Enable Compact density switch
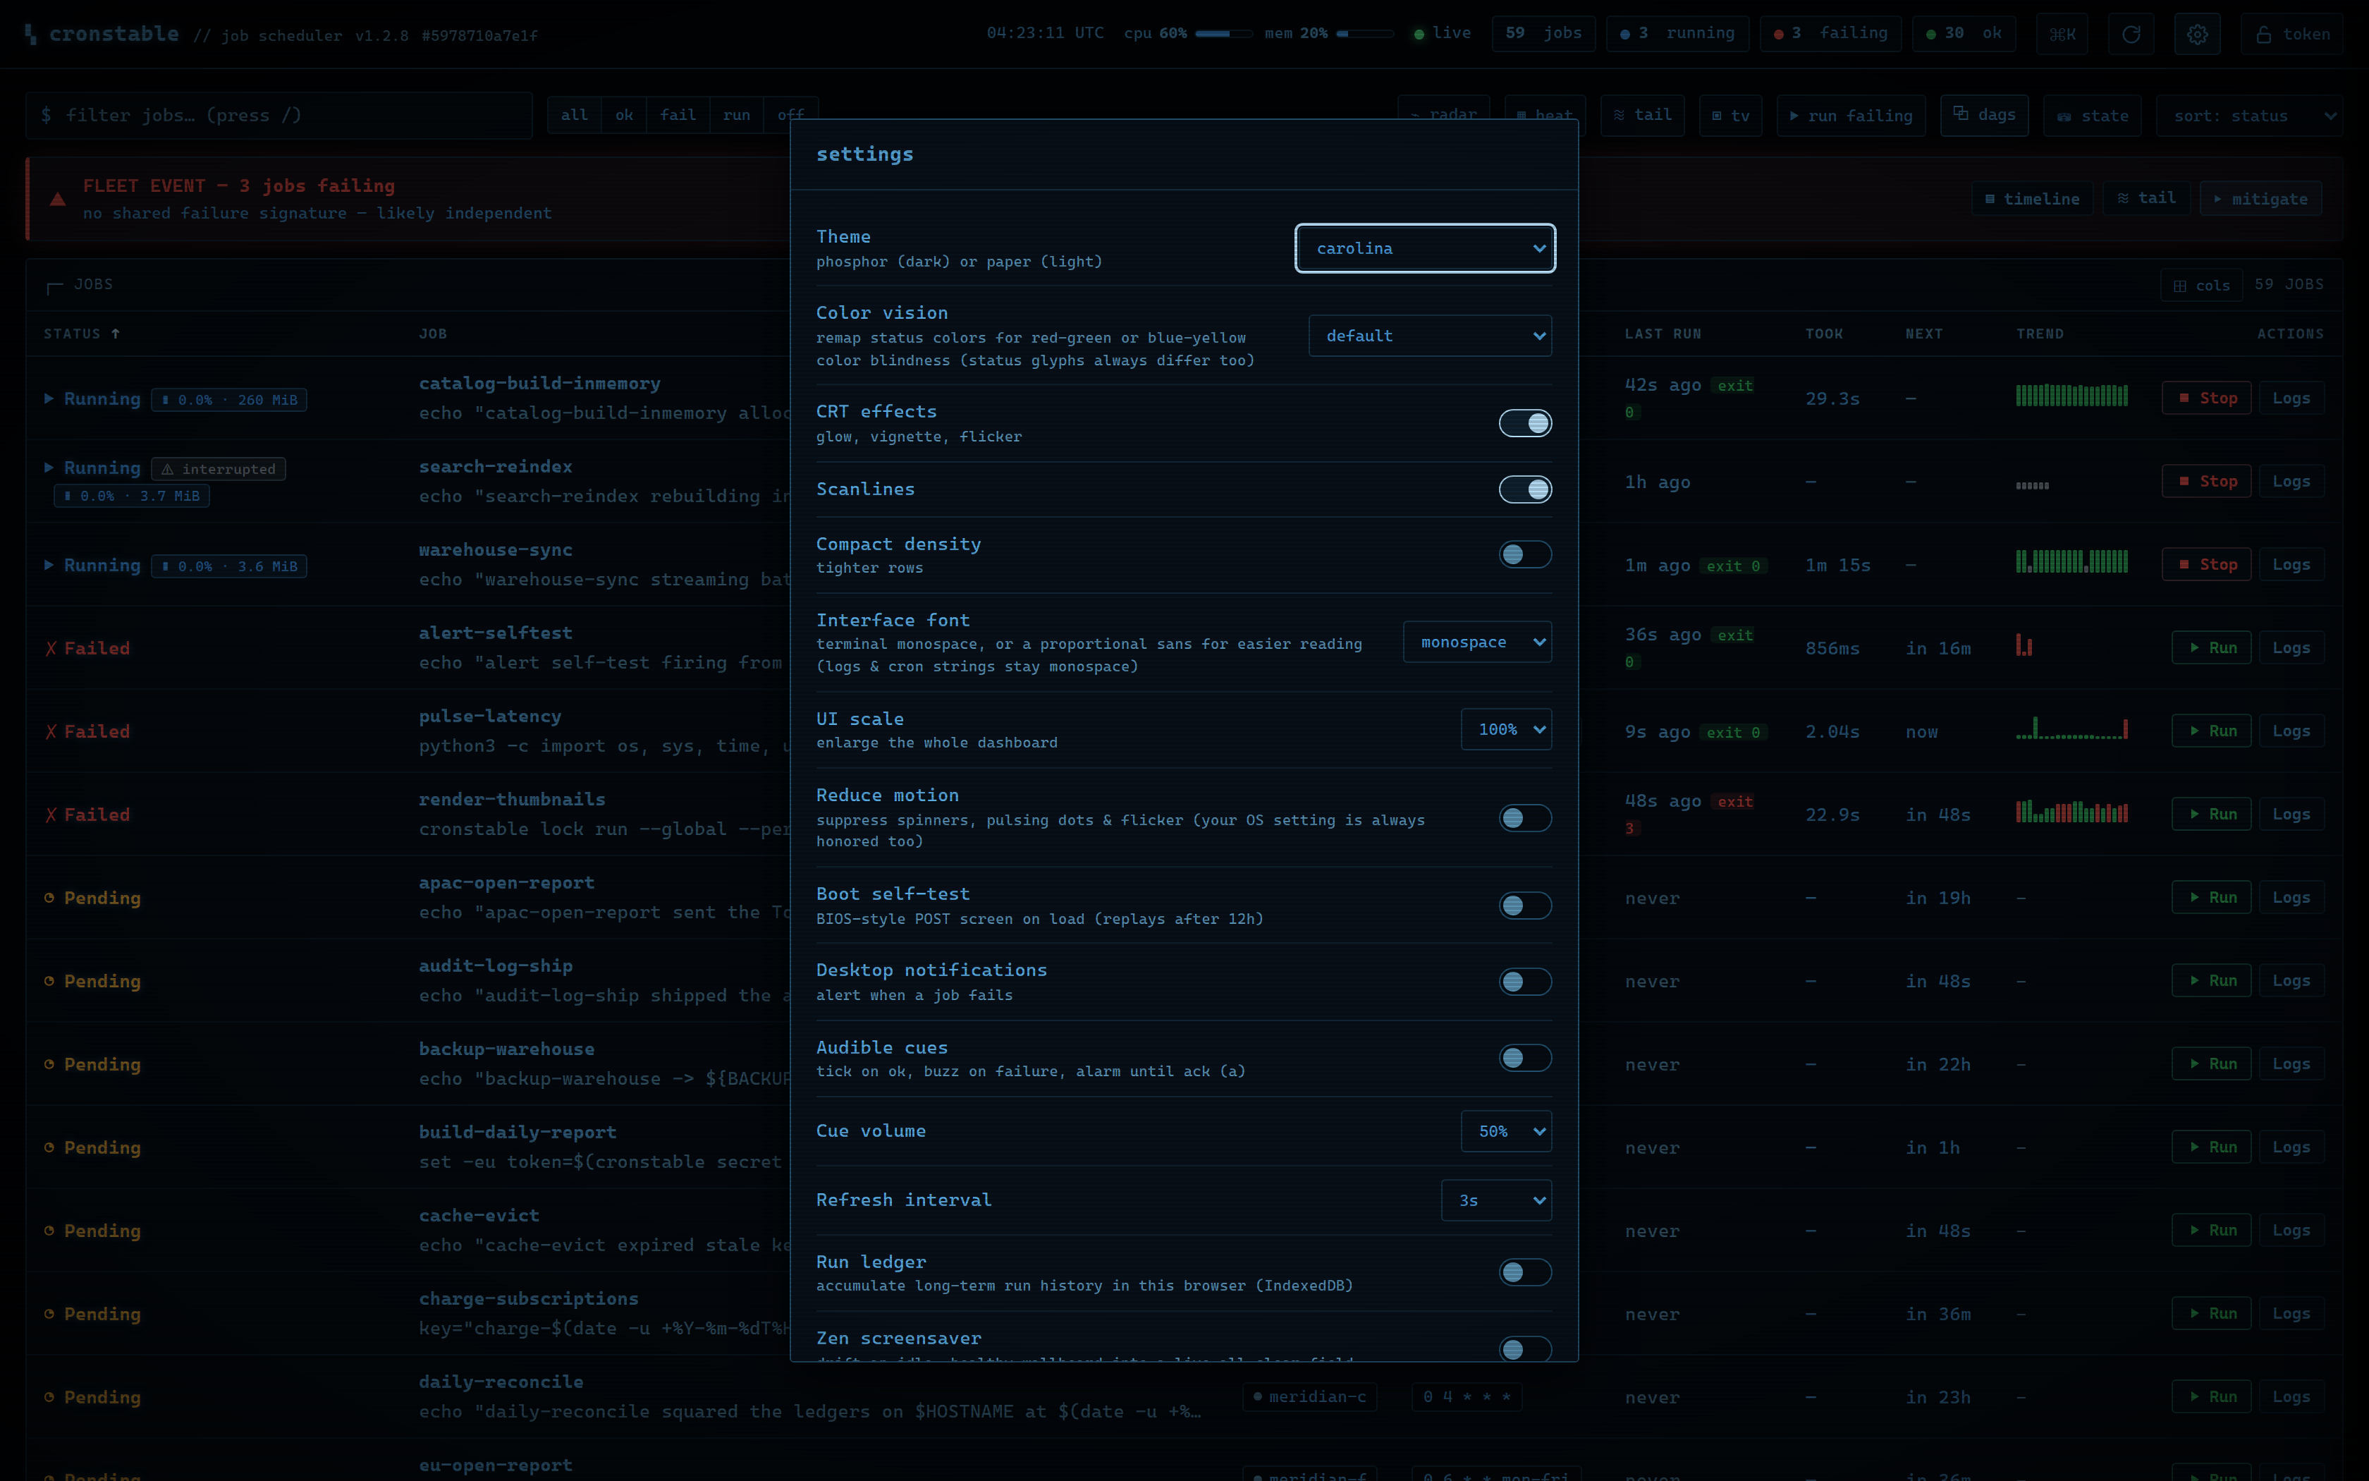The height and width of the screenshot is (1481, 2369). coord(1525,554)
